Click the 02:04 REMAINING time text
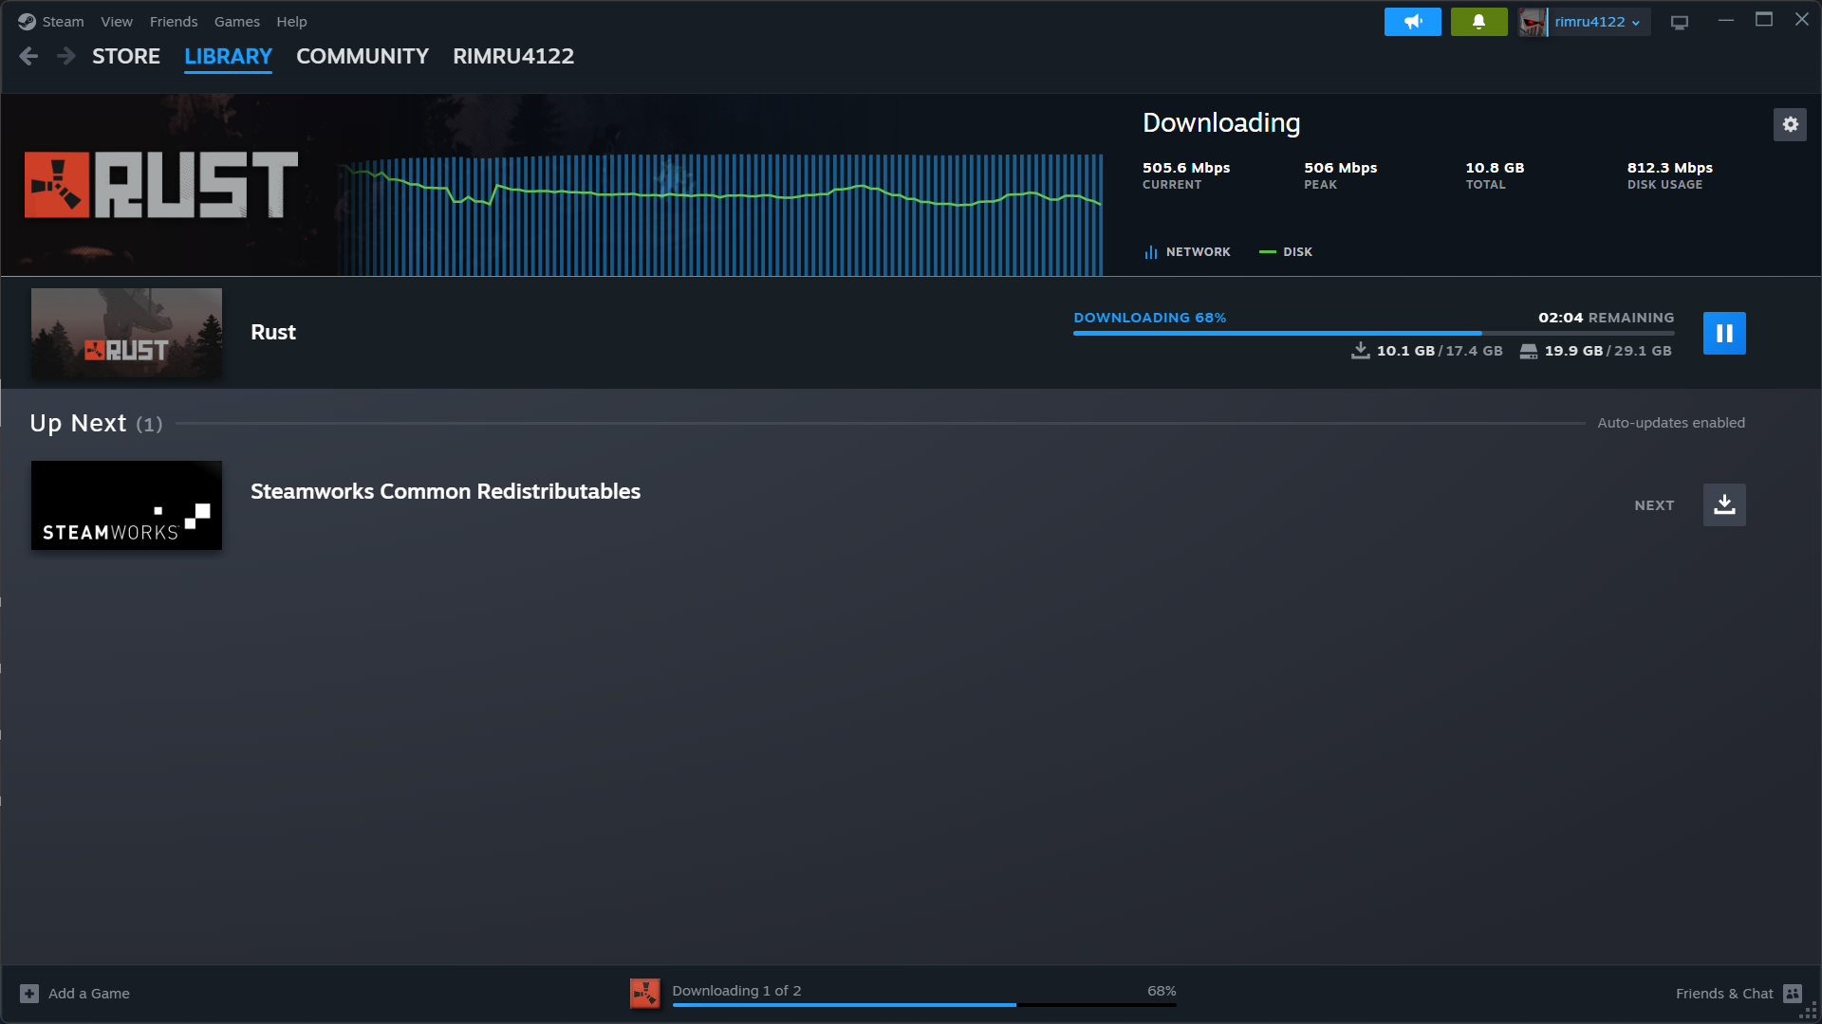Screen dimensions: 1822x1024 tap(1606, 318)
